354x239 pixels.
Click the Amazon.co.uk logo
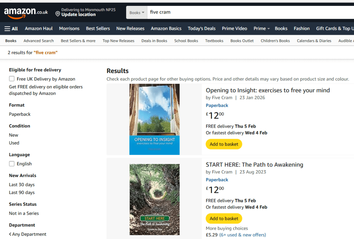click(26, 12)
